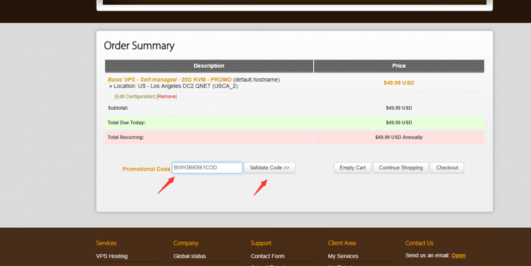Click the red Remove link
This screenshot has height=266, width=531.
click(167, 97)
